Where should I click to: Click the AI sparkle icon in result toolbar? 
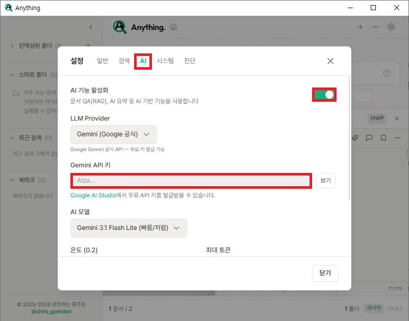tap(355, 138)
